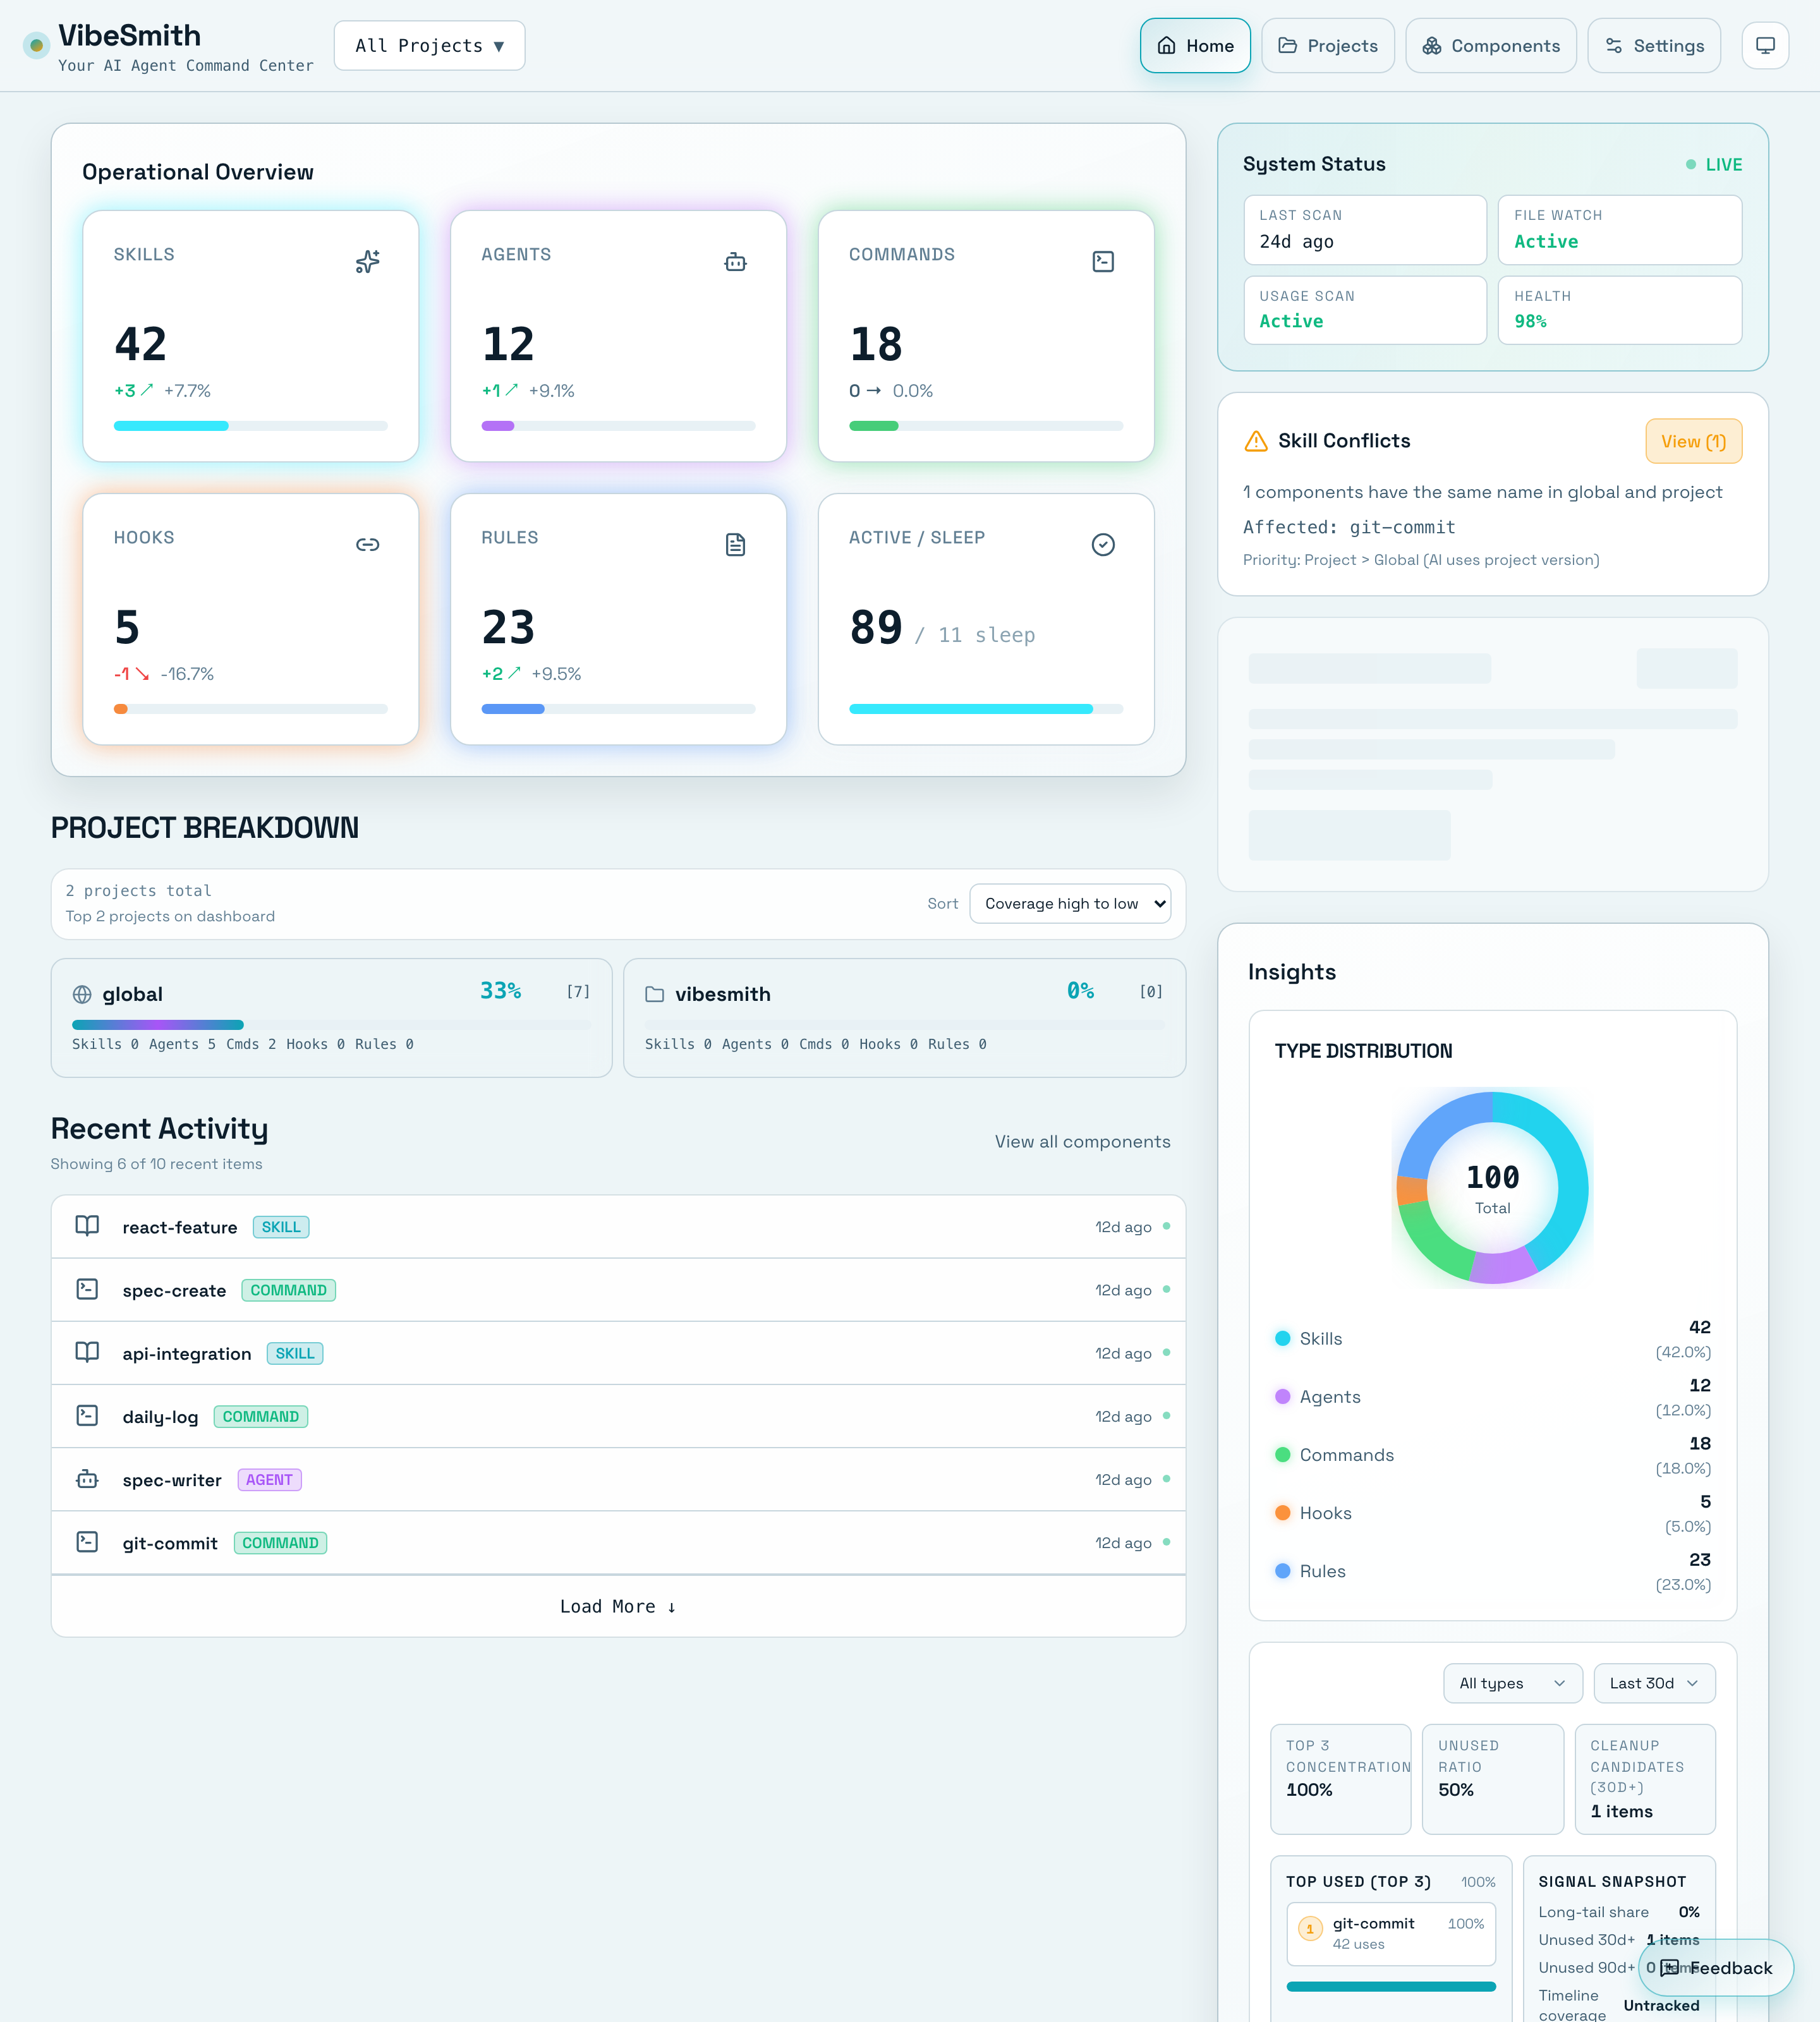Screen dimensions: 1820x2022
Task: Open the Coverage high to low sort dropdown
Action: click(x=1069, y=904)
